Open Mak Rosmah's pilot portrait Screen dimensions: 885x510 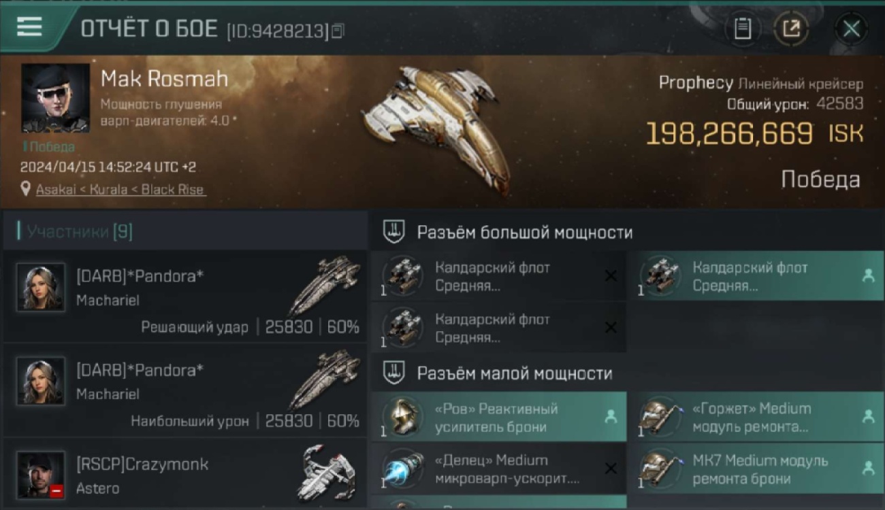[x=55, y=98]
